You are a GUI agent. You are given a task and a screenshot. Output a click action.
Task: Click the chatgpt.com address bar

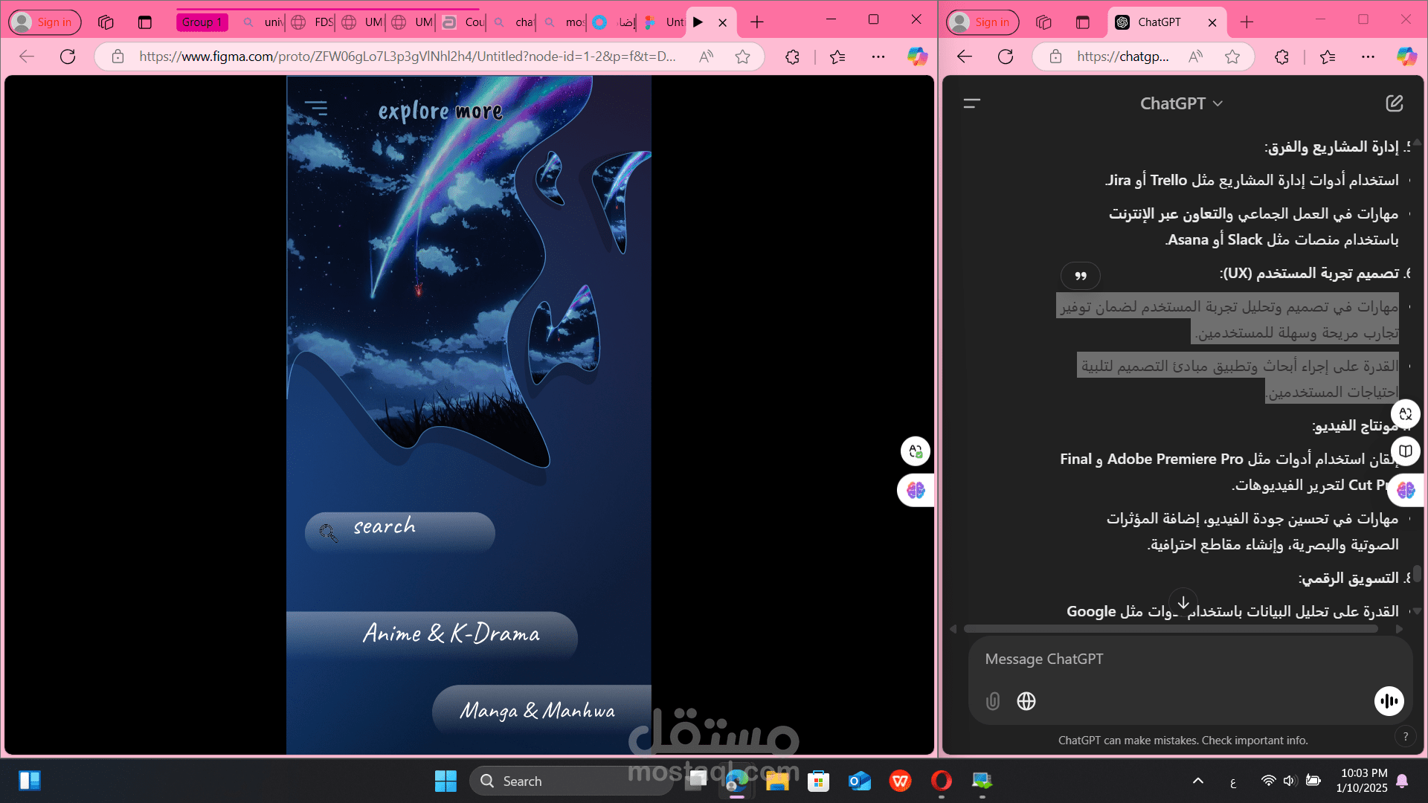(x=1122, y=57)
